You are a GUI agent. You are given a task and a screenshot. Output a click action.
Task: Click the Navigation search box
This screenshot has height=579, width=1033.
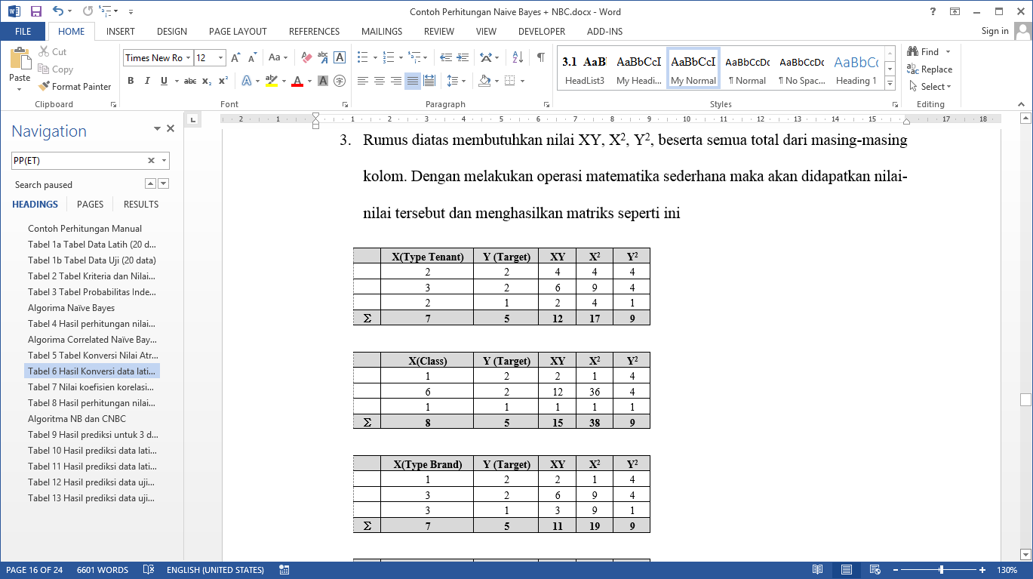coord(78,160)
